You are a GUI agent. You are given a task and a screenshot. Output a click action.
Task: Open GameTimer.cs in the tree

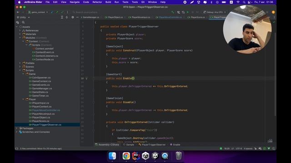click(40, 96)
